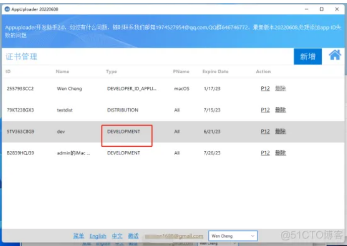Click the admin的iMac name cell
The width and height of the screenshot is (347, 246).
[x=74, y=153]
